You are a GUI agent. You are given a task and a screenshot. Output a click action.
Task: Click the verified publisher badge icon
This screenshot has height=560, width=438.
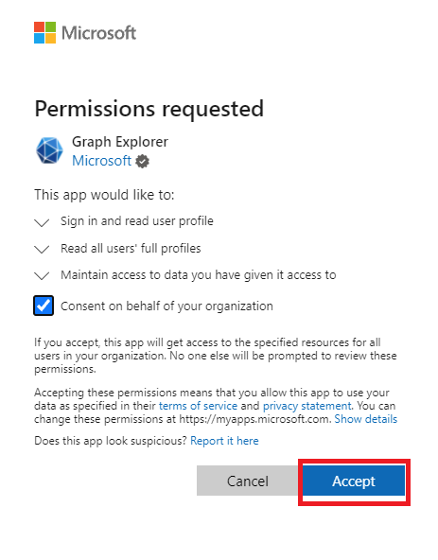143,162
